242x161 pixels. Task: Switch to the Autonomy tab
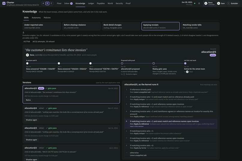[x=36, y=18]
